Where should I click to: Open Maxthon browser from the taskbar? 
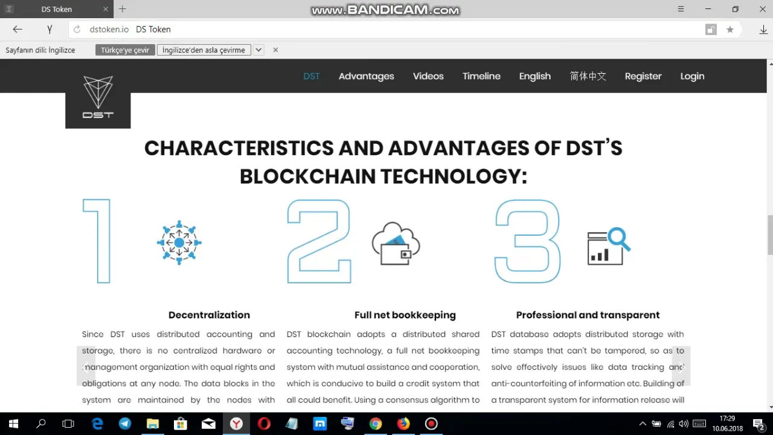[x=319, y=424]
